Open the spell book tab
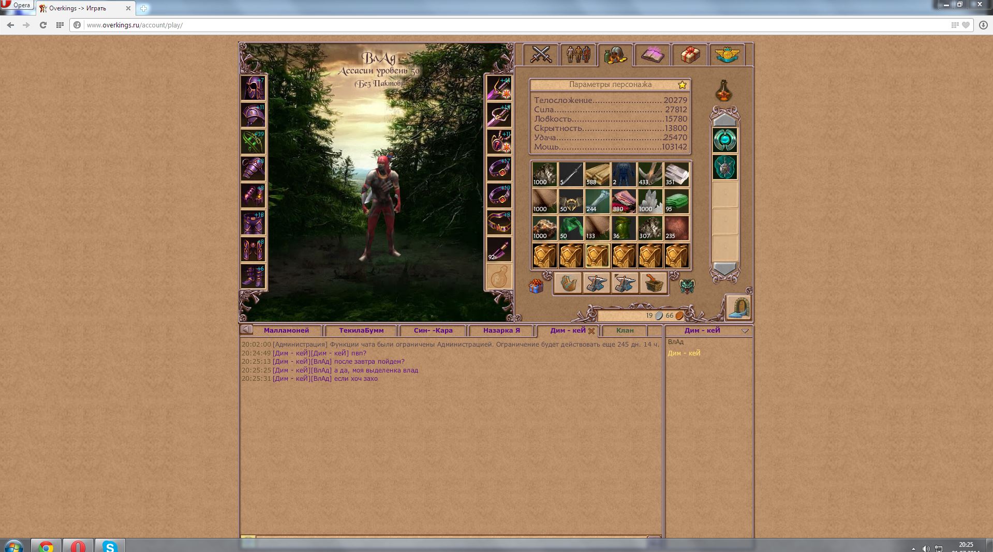993x552 pixels. tap(653, 54)
